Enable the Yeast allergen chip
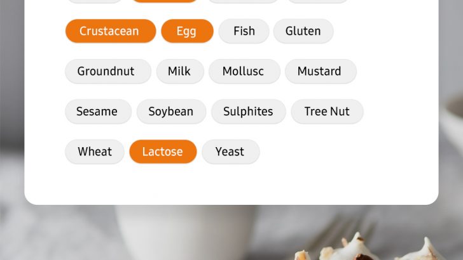The height and width of the screenshot is (260, 463). (x=230, y=152)
